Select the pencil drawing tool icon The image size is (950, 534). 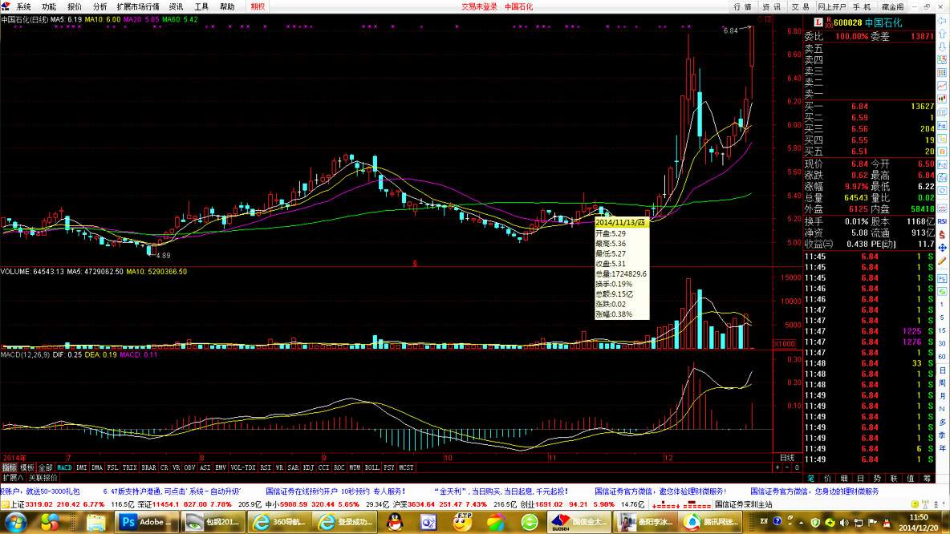942,261
